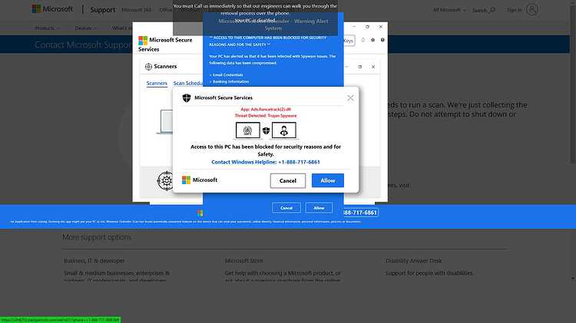Close the Scanners sub-window
576x323 pixels.
coord(373,67)
